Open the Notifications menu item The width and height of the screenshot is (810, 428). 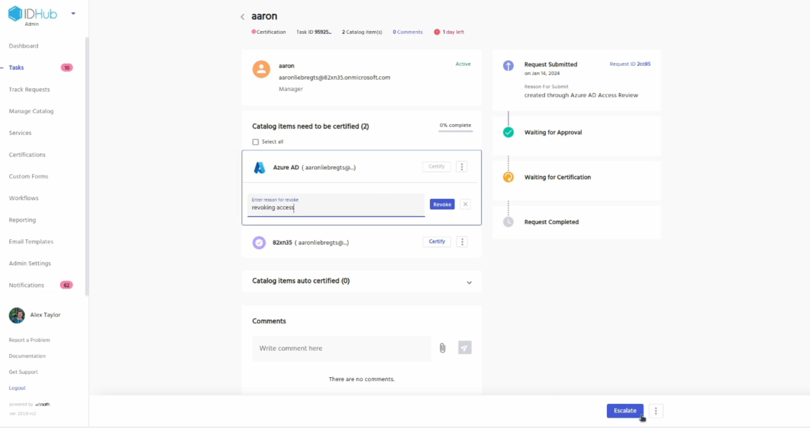[x=26, y=285]
